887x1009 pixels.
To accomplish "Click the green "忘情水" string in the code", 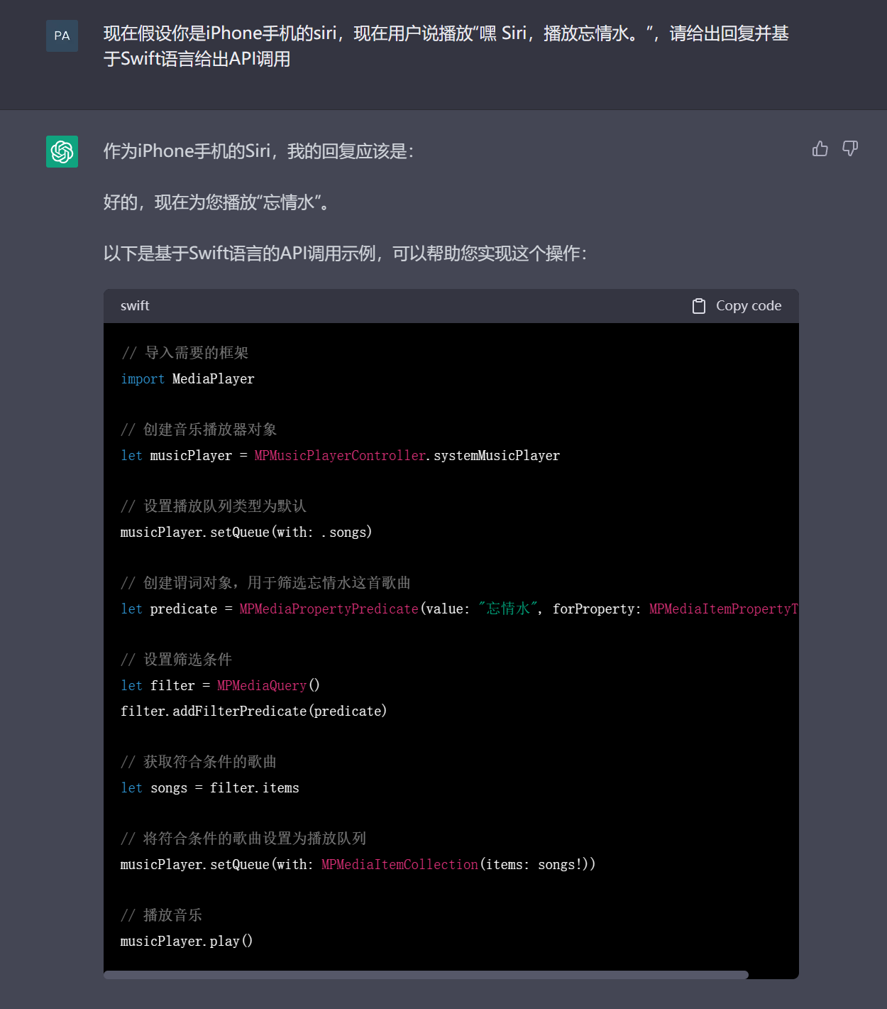I will click(x=509, y=609).
